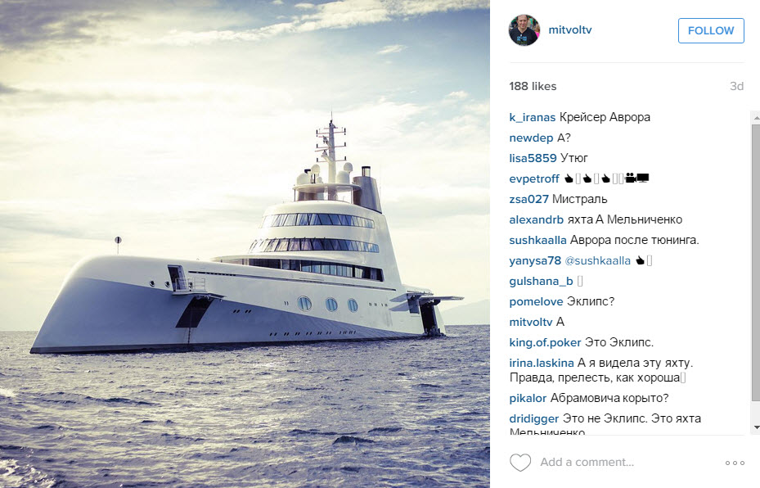Open the three-dot more options menu
The width and height of the screenshot is (760, 488).
point(735,463)
